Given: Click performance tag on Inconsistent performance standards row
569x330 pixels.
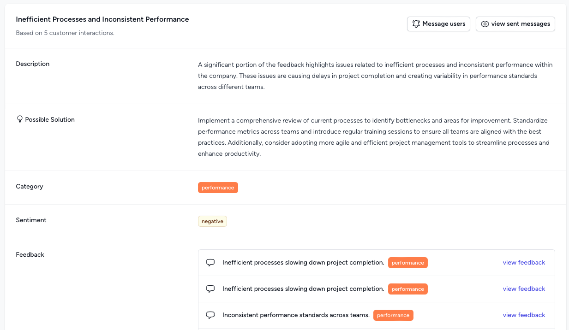Looking at the screenshot, I should click(393, 315).
